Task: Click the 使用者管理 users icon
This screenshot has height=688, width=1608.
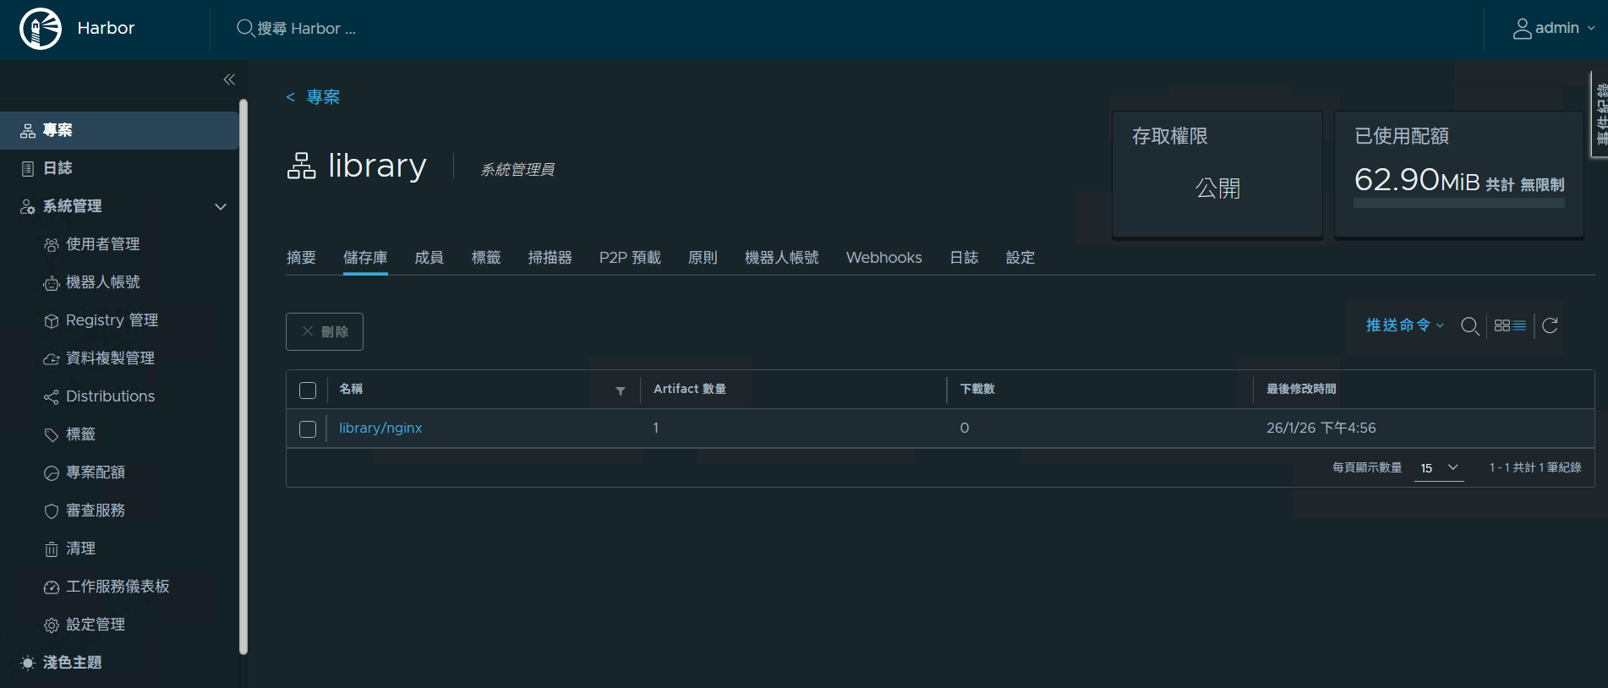Action: pos(52,244)
